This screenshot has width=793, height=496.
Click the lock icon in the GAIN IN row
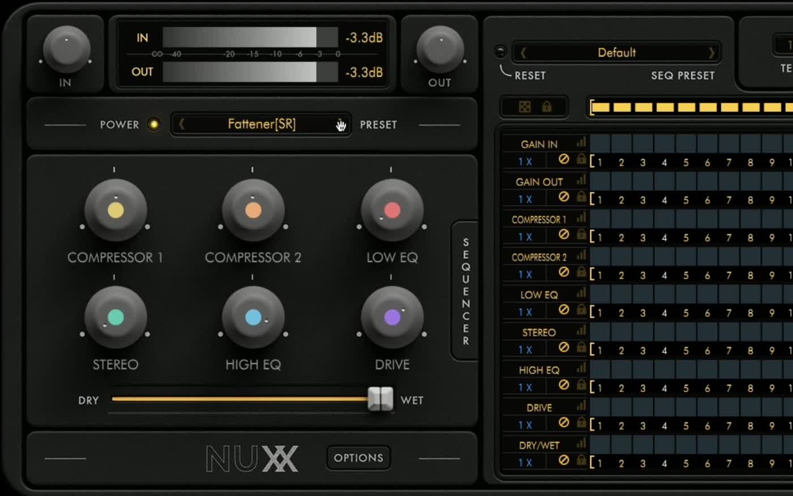pyautogui.click(x=581, y=159)
